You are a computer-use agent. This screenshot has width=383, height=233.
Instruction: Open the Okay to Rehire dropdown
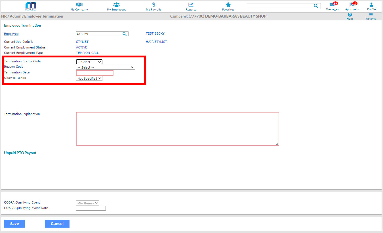click(89, 79)
